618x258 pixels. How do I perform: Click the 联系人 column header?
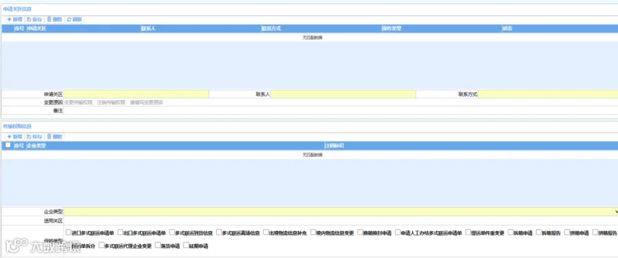click(x=201, y=28)
